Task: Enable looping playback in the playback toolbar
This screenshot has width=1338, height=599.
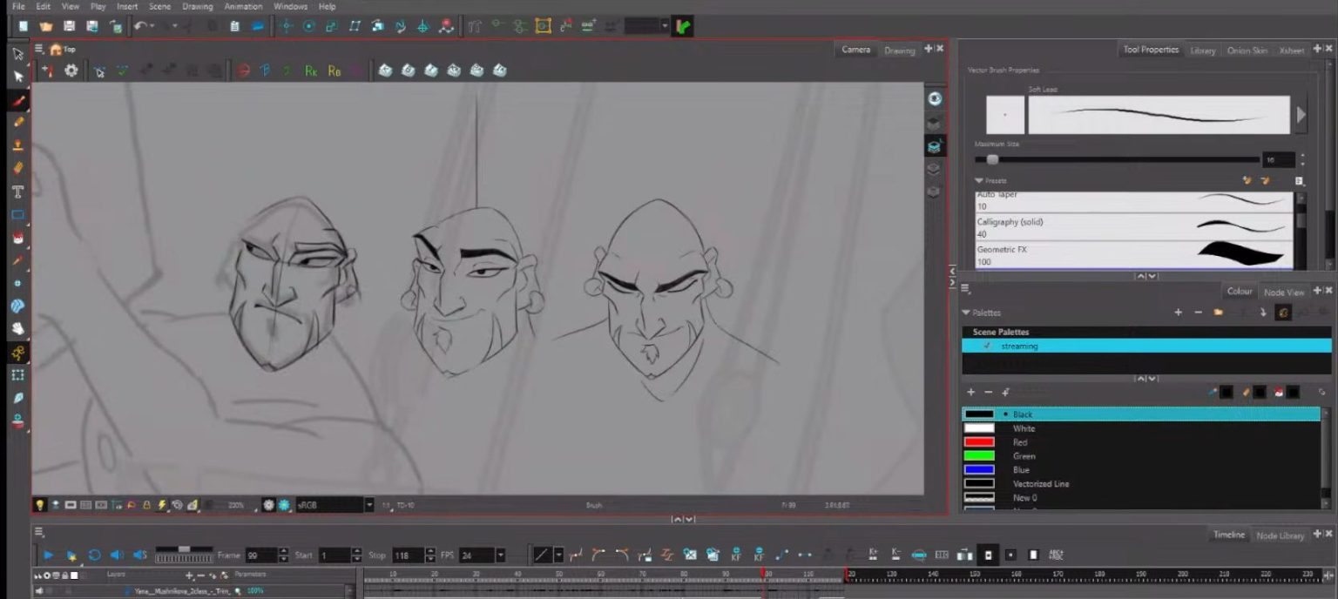Action: point(94,555)
